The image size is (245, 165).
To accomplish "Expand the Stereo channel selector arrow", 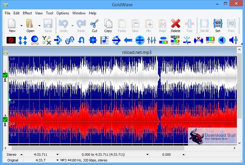I will 21,155.
